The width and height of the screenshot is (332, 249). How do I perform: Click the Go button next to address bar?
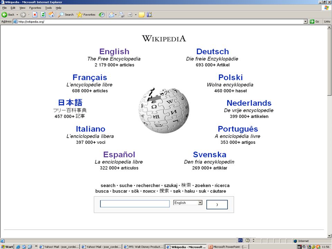pos(314,21)
